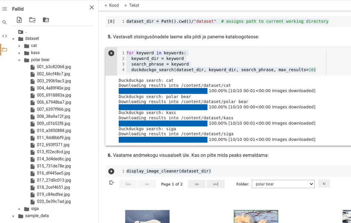Refresh the file browser folder
This screenshot has height=223, width=351.
pyautogui.click(x=32, y=20)
